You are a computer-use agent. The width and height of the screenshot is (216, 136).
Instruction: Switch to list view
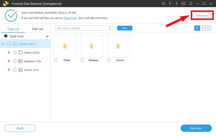coord(203,28)
